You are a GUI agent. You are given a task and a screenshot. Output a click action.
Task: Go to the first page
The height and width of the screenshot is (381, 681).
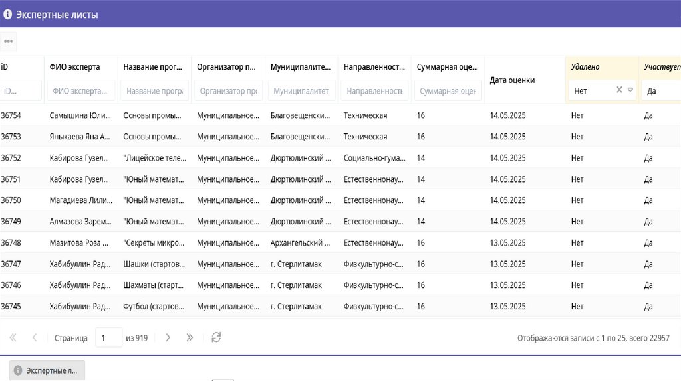tap(13, 337)
